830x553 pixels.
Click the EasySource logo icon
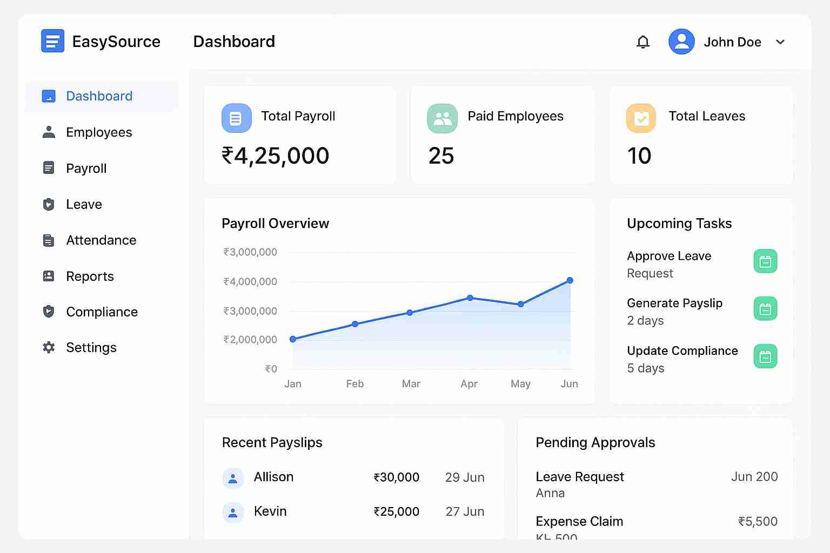52,41
